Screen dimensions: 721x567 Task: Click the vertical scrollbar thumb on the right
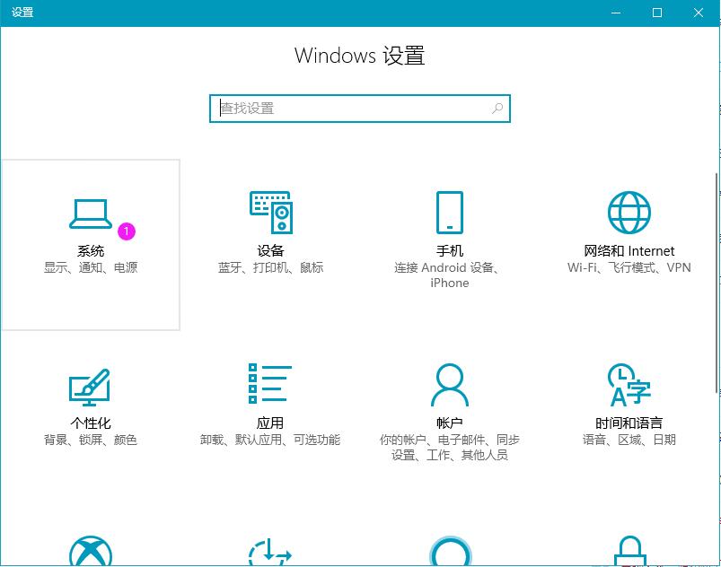717,283
